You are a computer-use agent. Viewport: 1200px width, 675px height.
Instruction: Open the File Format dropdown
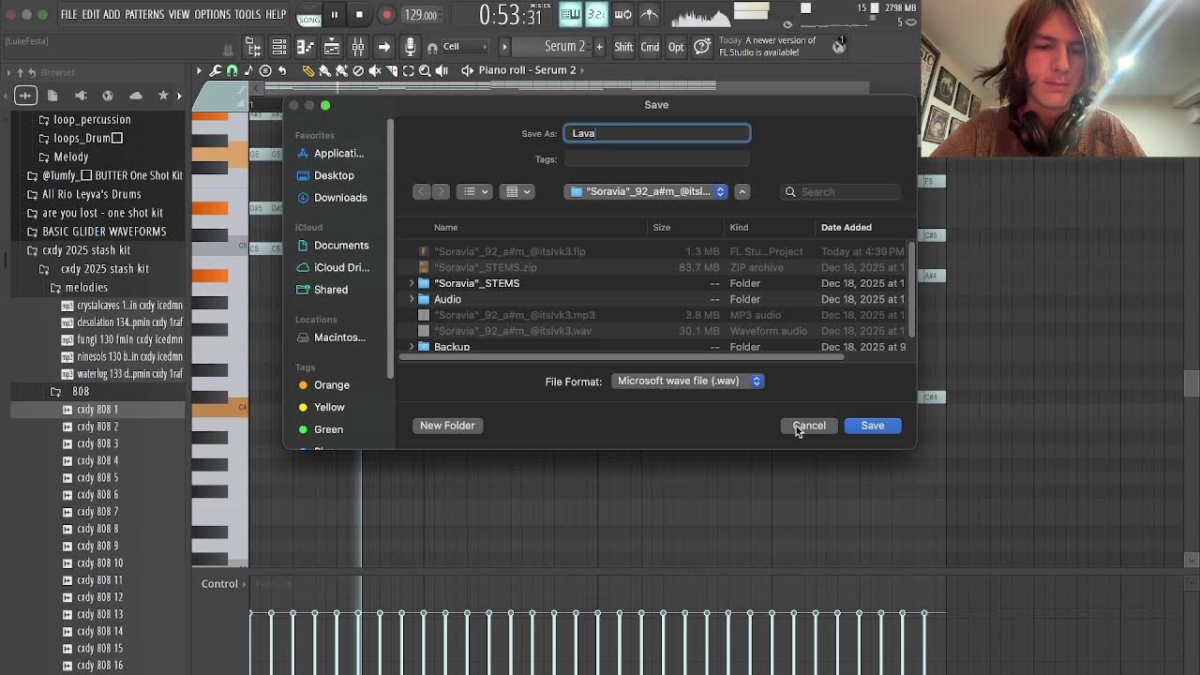(688, 381)
